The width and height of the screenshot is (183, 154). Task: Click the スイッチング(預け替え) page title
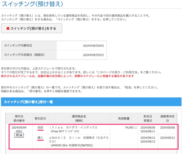(x=32, y=4)
